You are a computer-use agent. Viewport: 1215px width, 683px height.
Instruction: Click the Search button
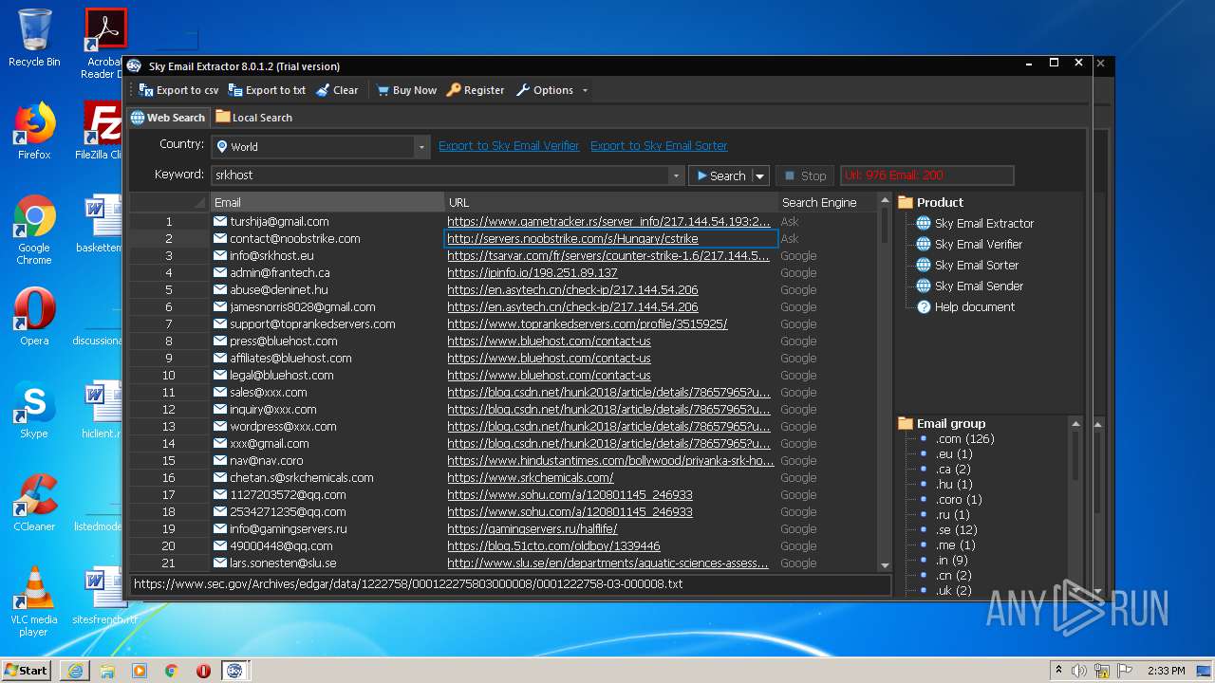click(x=720, y=175)
